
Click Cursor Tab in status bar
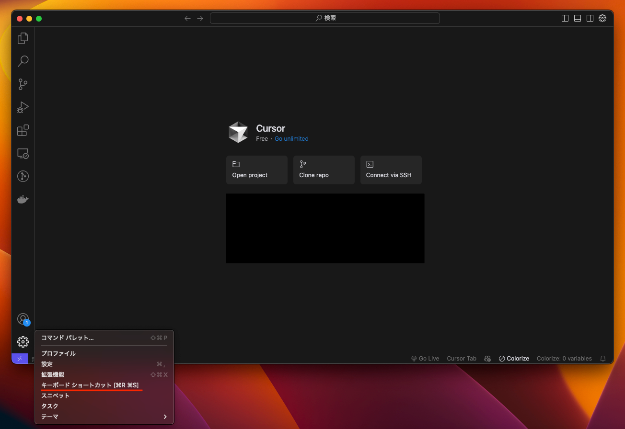pos(462,358)
